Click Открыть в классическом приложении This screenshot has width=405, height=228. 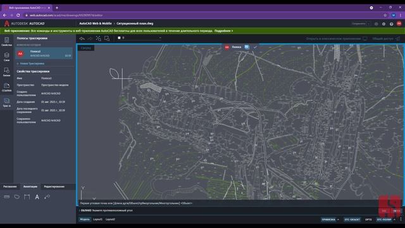pos(337,39)
